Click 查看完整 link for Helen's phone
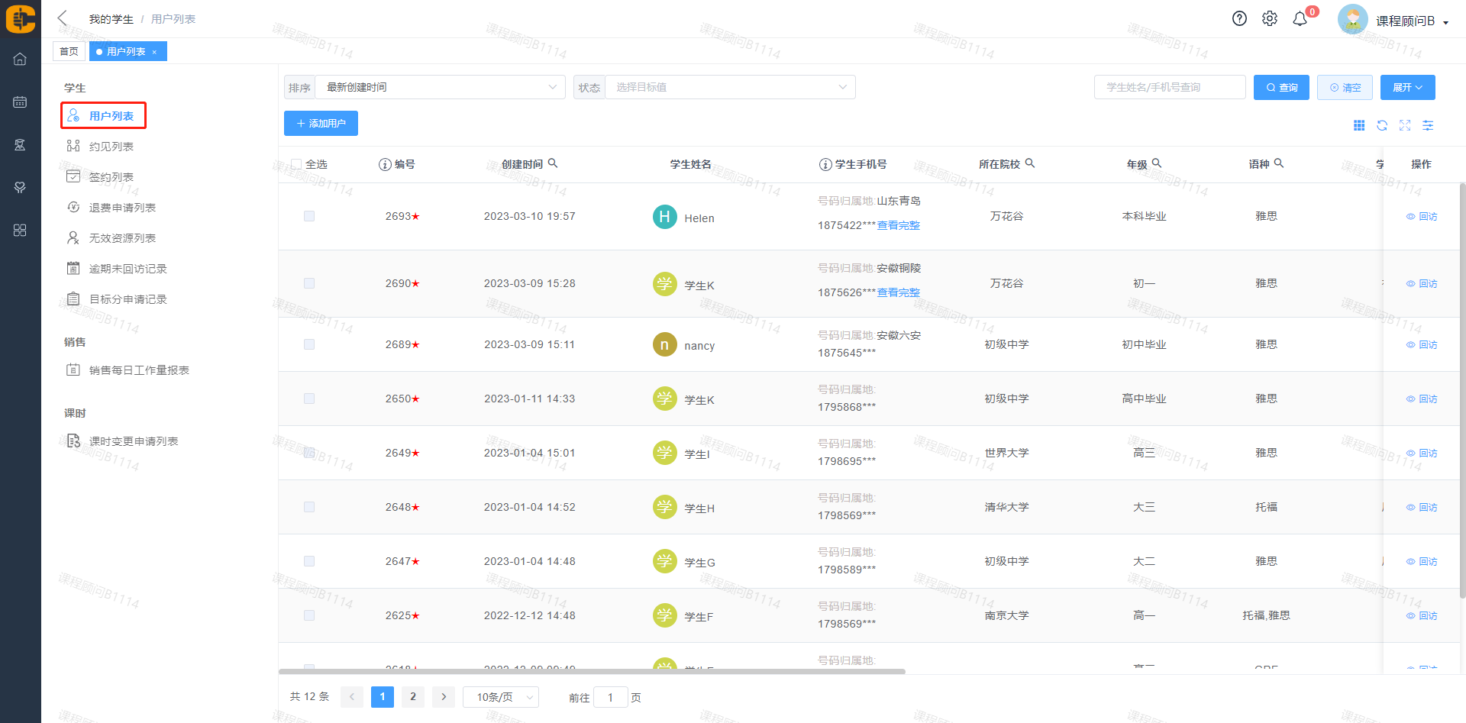The height and width of the screenshot is (723, 1466). [898, 225]
